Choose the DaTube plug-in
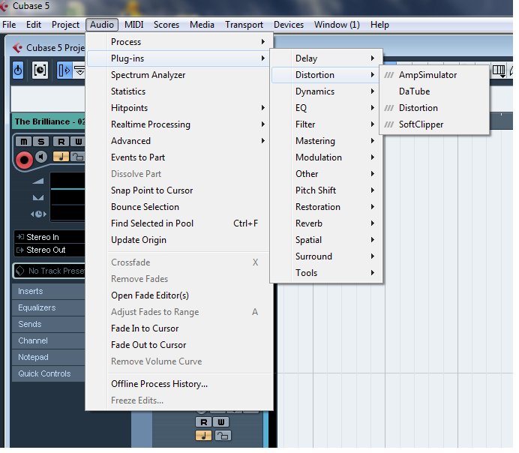519x453 pixels. [x=434, y=91]
